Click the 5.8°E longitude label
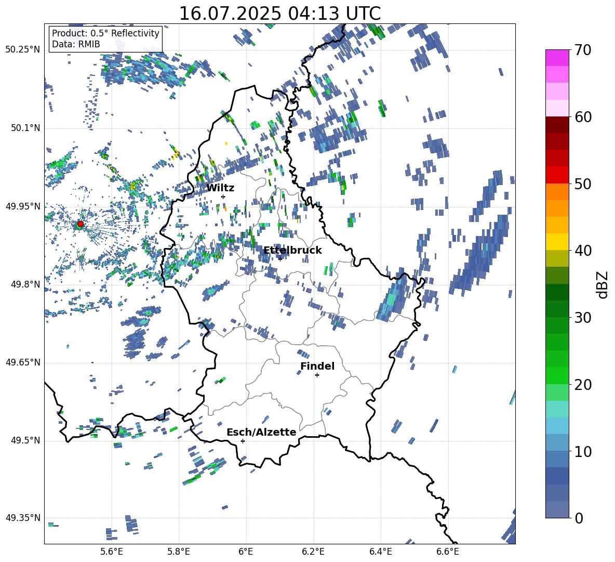Screen dimensions: 615x562 coord(179,552)
